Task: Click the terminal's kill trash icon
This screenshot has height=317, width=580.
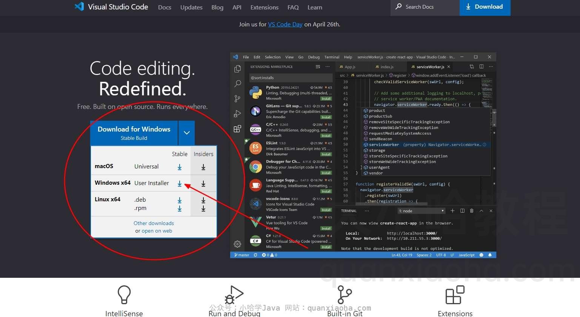Action: (x=472, y=211)
